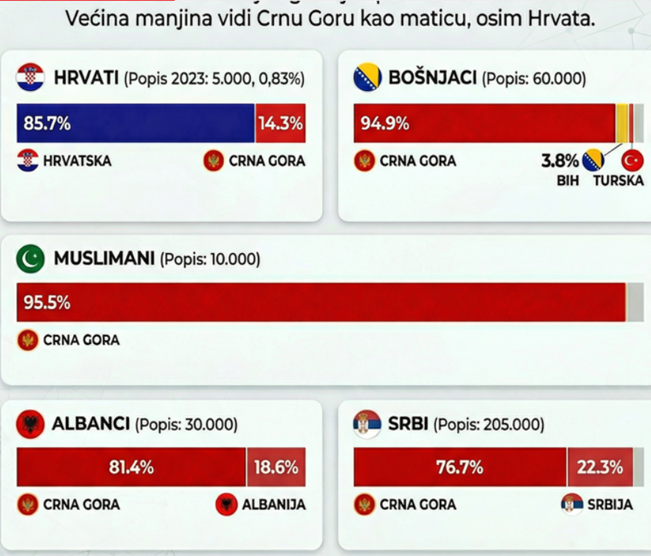This screenshot has width=651, height=556.
Task: Click the Serbian flag beside the SRBI heading
Action: [x=367, y=424]
